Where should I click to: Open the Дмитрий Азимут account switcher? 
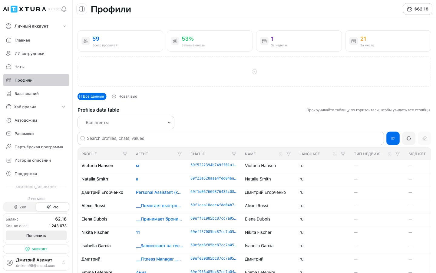36,263
